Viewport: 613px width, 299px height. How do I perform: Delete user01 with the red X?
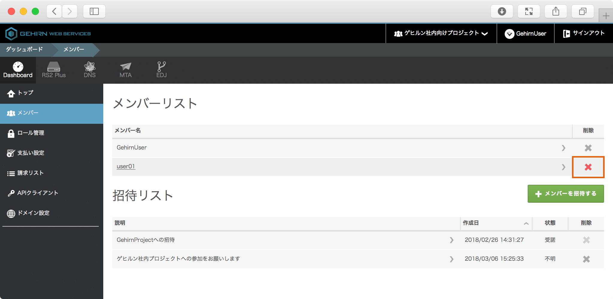point(588,167)
